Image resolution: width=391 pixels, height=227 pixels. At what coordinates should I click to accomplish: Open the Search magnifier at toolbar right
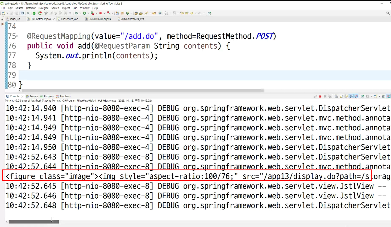[388, 13]
